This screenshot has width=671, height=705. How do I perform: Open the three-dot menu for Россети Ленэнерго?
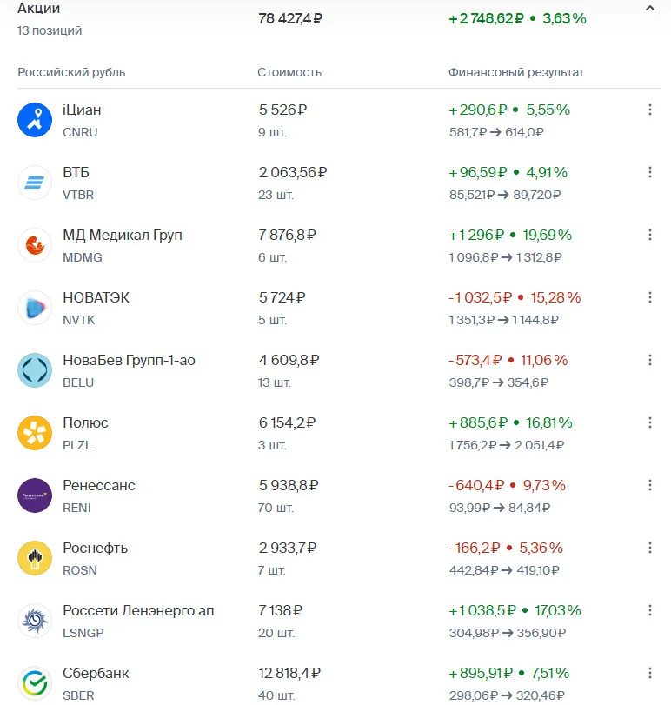[x=650, y=610]
